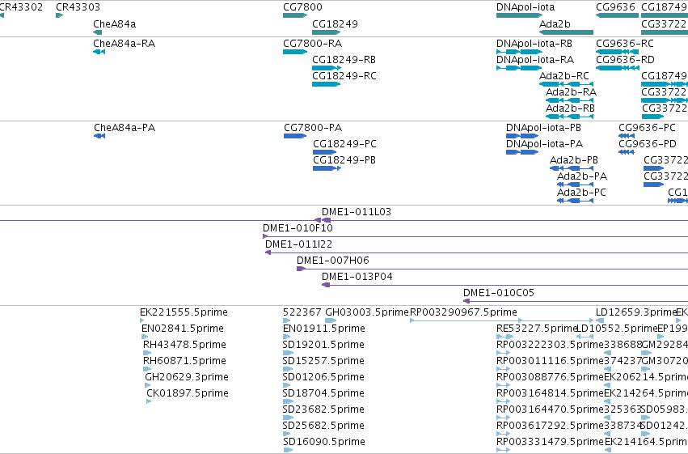688x454 pixels.
Task: Open BAC clone DME1-010F10
Action: click(x=298, y=228)
